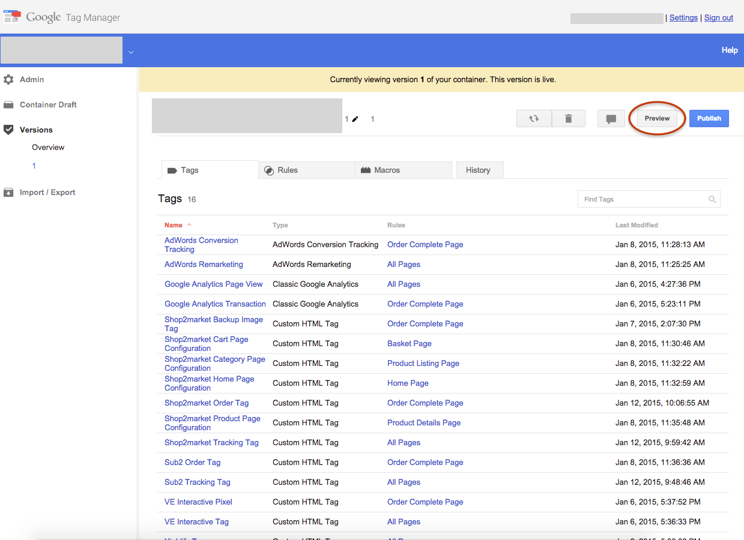Select Versions in the sidebar
Screen dimensions: 744x540
36,130
